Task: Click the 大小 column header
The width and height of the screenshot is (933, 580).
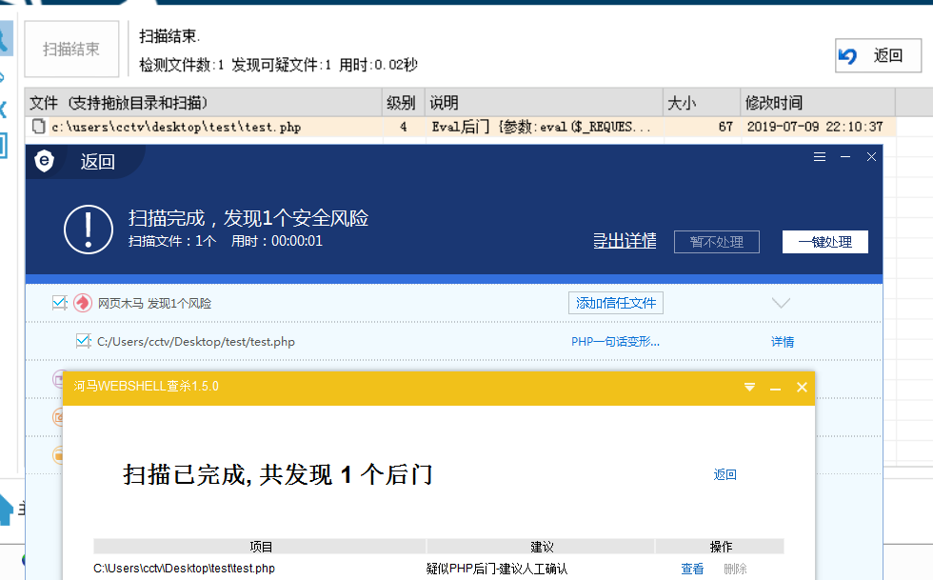Action: click(702, 103)
